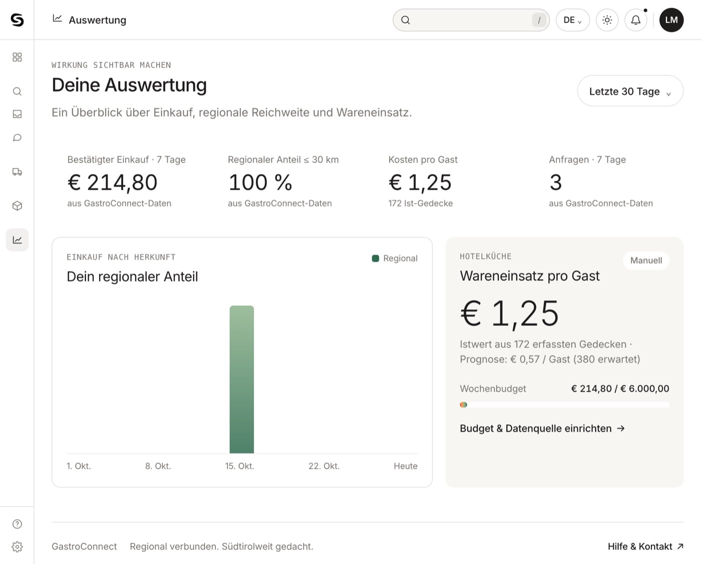The height and width of the screenshot is (564, 701).
Task: Click the Anfragen · 7 Tage label
Action: click(587, 159)
